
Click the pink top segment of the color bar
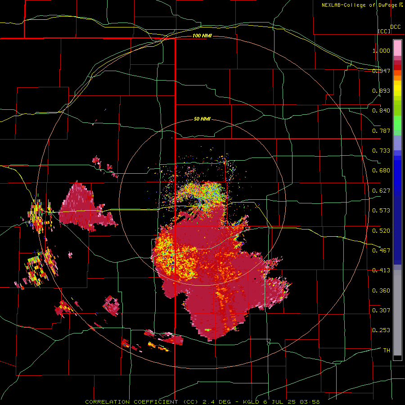[x=397, y=48]
